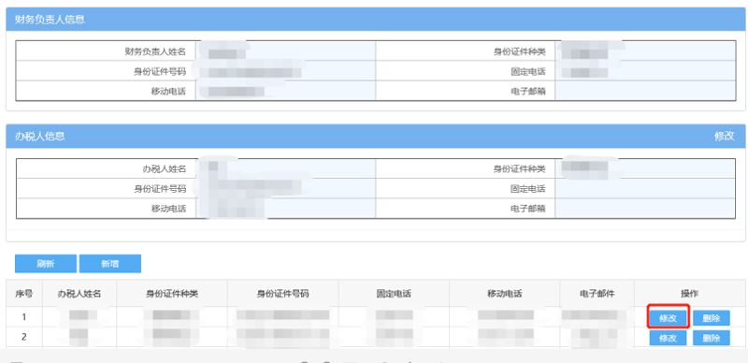Select the financial officer's 电子邮箱 field

click(645, 92)
